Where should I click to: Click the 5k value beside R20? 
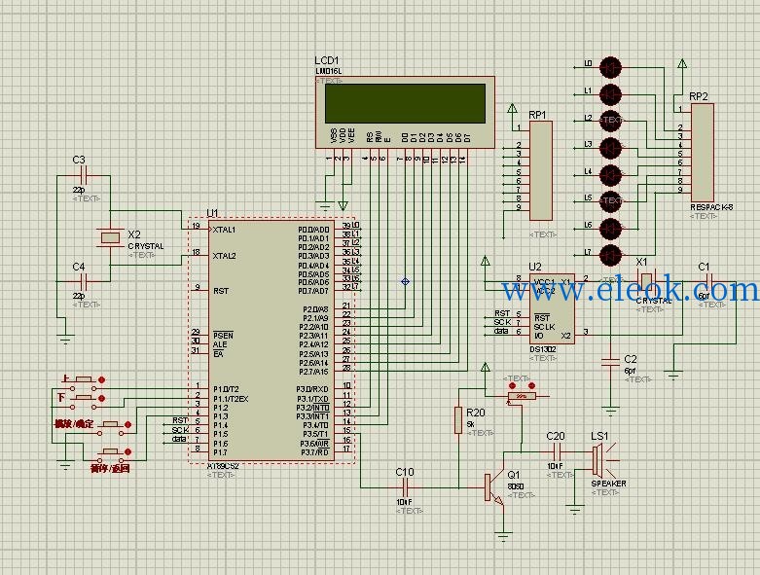471,424
